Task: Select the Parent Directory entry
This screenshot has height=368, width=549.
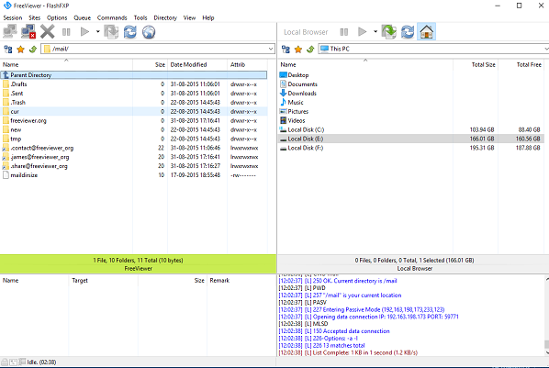Action: click(134, 75)
